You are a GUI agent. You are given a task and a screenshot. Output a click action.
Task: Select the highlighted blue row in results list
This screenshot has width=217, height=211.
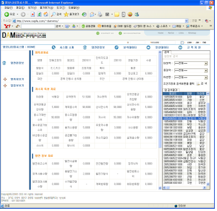pos(184,119)
